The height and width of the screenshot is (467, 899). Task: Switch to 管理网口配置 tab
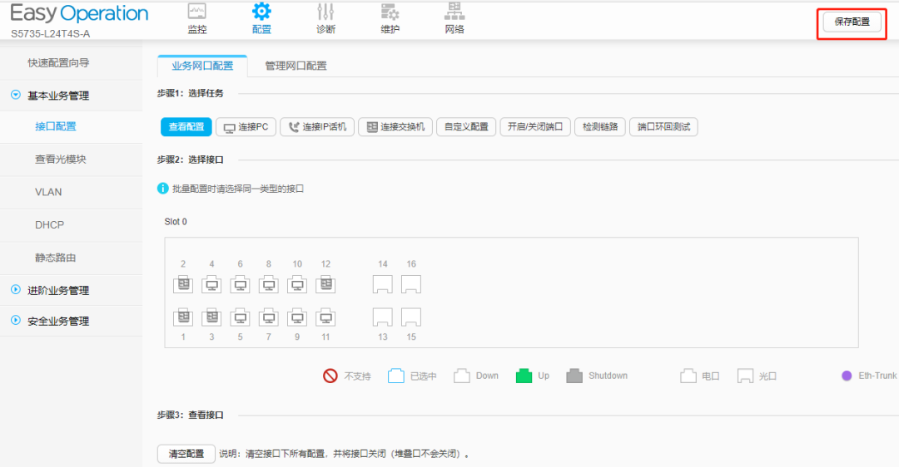coord(296,66)
